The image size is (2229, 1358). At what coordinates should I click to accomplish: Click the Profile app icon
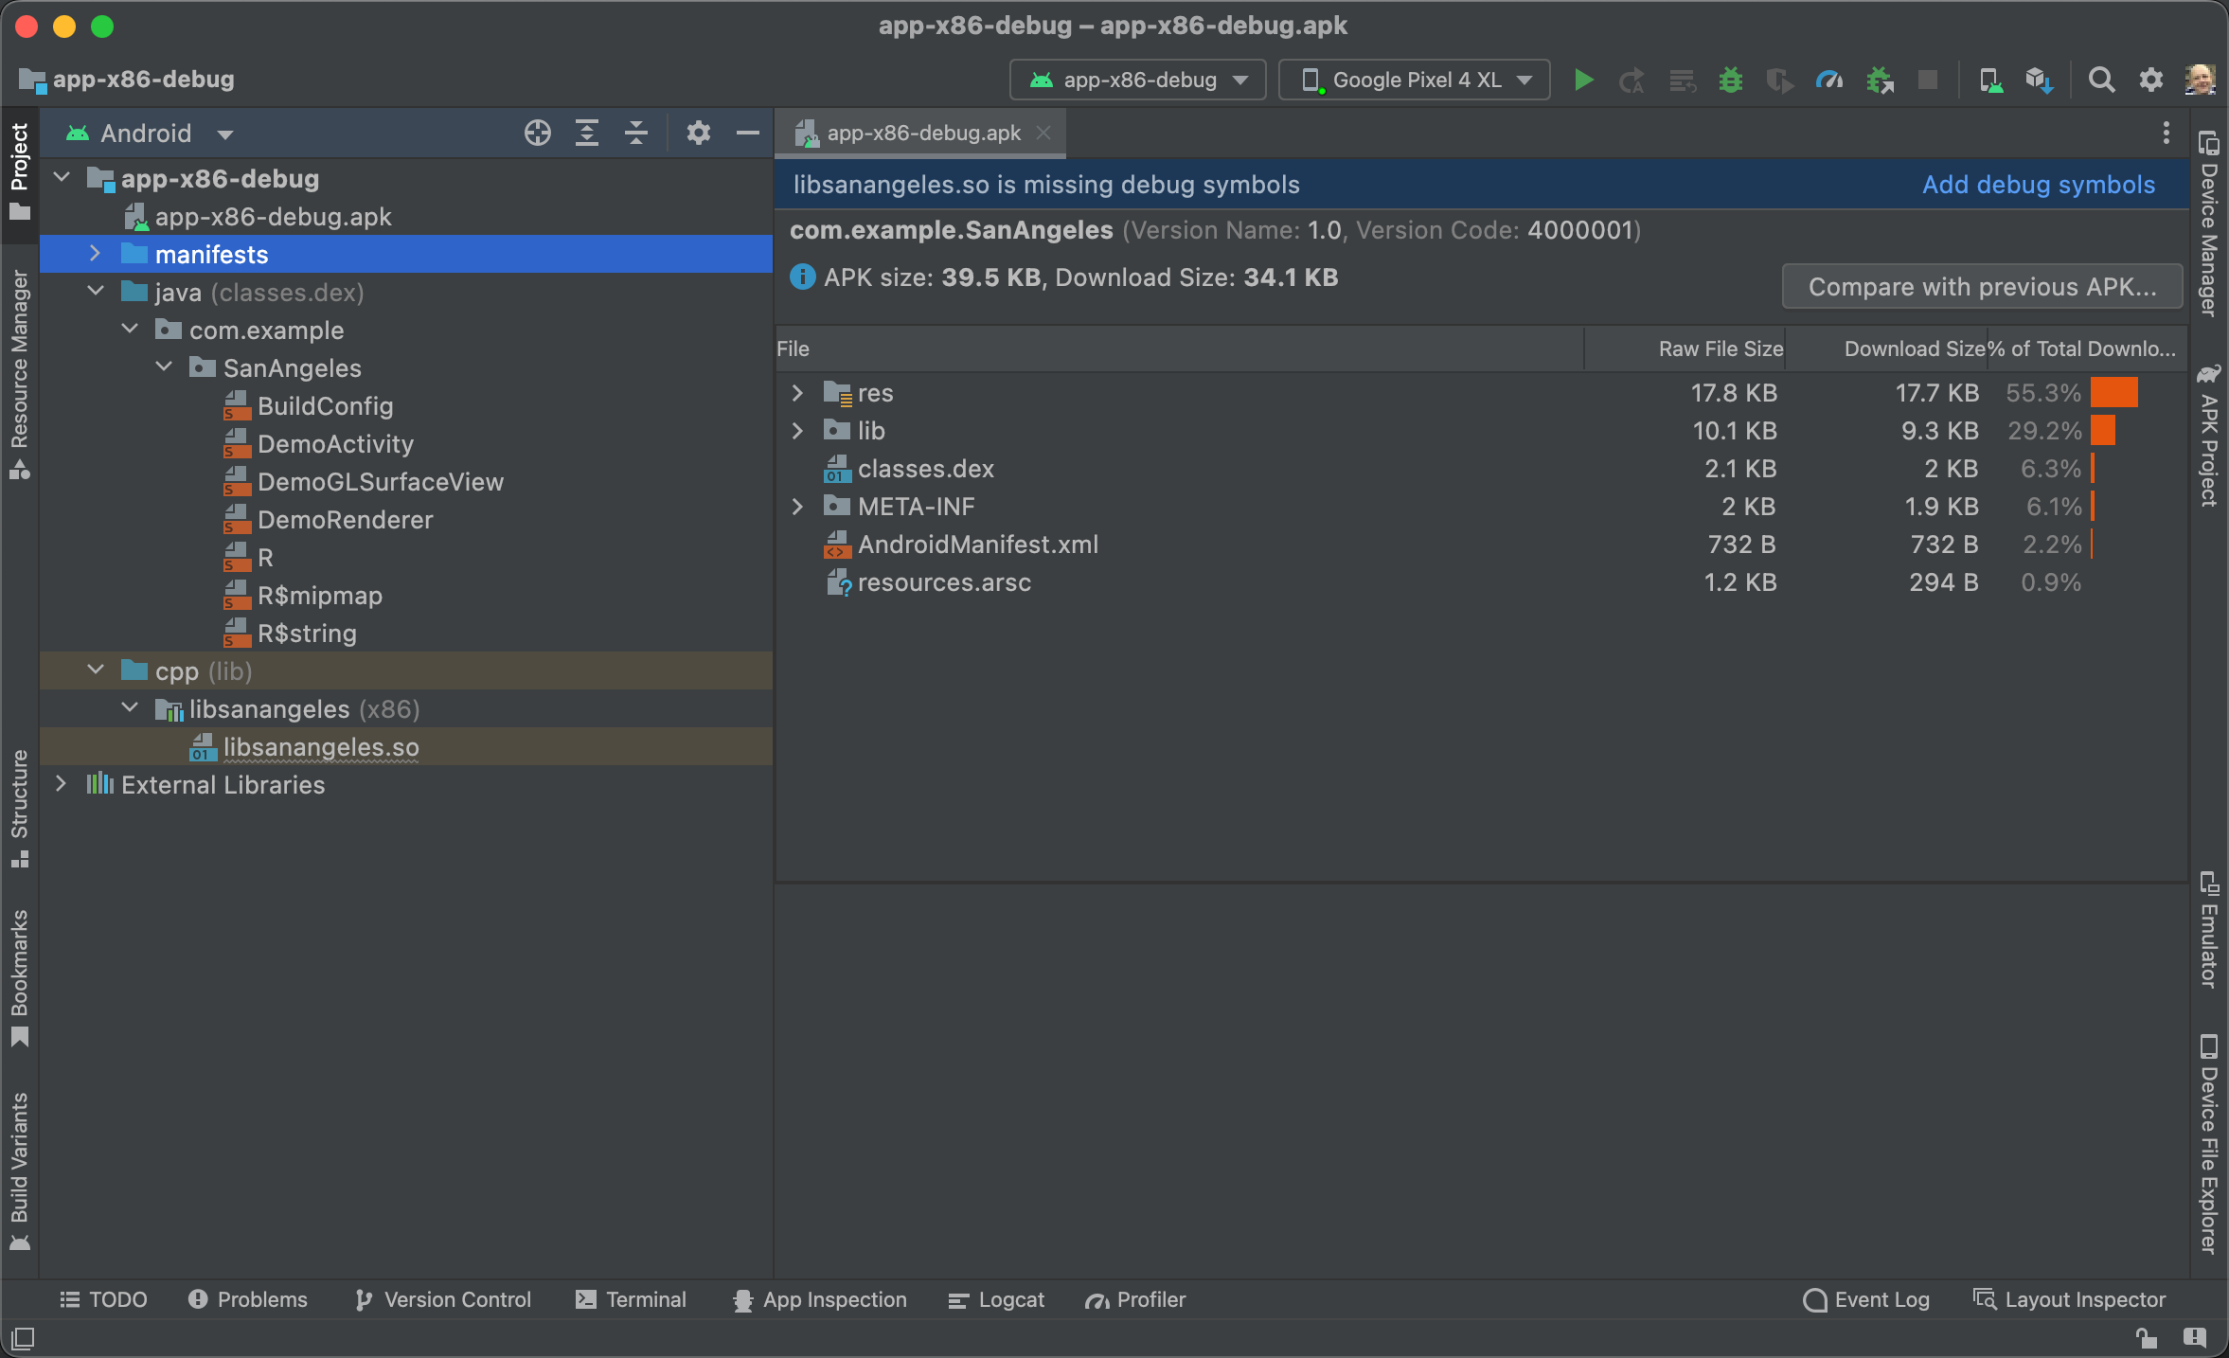(x=1829, y=78)
